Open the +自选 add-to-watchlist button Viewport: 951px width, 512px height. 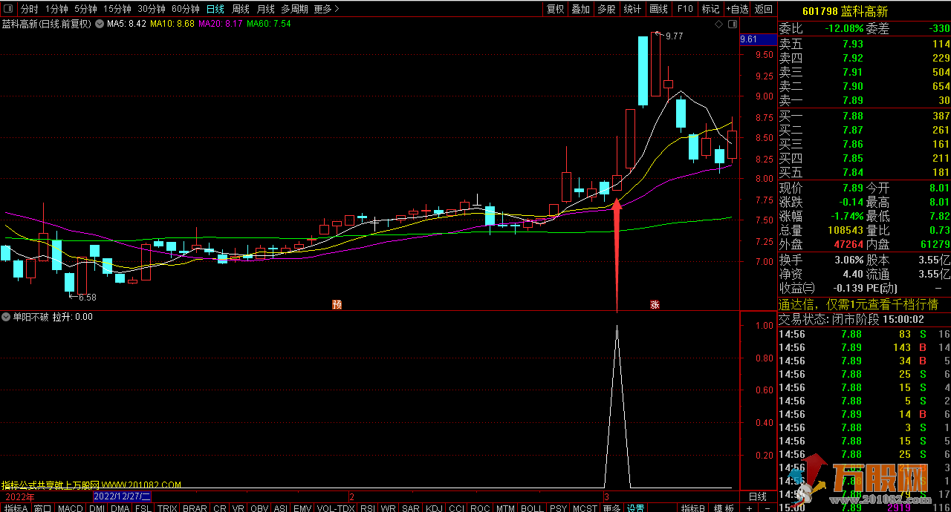[x=736, y=9]
